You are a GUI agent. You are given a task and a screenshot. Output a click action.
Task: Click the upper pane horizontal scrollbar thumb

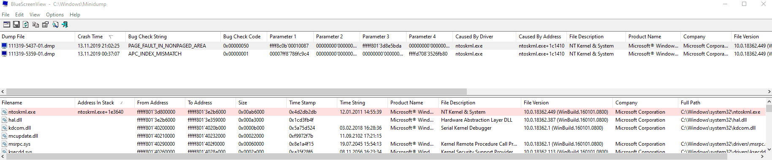(236, 91)
